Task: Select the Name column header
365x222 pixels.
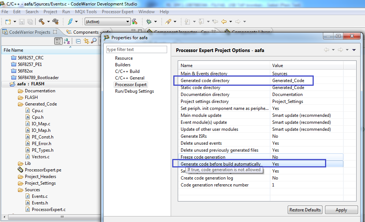Action: (224, 65)
